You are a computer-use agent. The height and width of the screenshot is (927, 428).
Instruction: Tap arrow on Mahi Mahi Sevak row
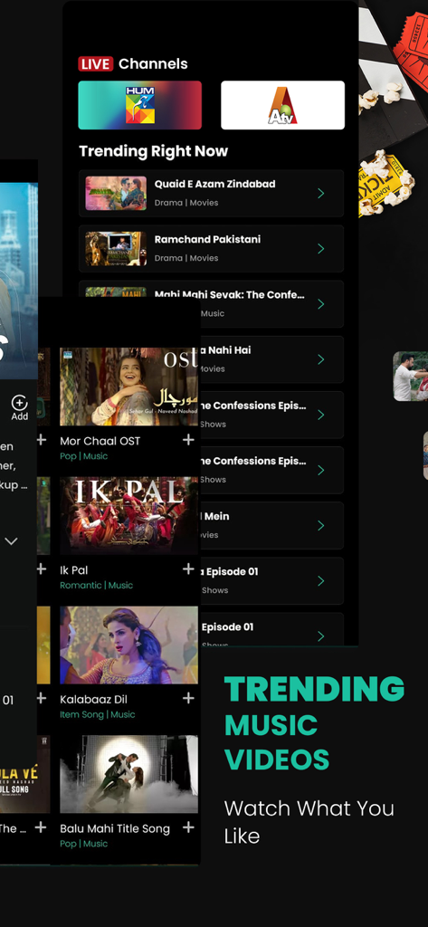point(321,304)
